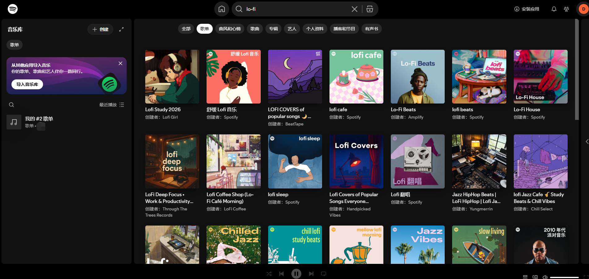
Task: Click the 导入音乐库 button
Action: [x=27, y=84]
